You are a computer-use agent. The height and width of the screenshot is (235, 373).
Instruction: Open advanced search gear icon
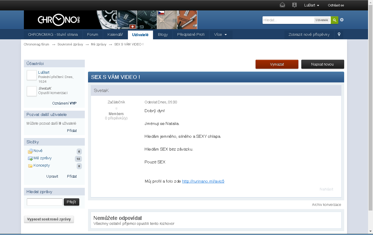pyautogui.click(x=342, y=20)
